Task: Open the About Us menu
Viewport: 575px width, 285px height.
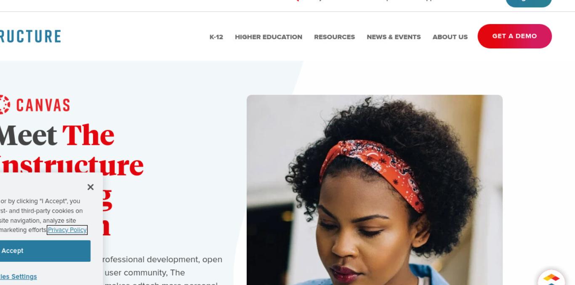Action: click(x=450, y=37)
